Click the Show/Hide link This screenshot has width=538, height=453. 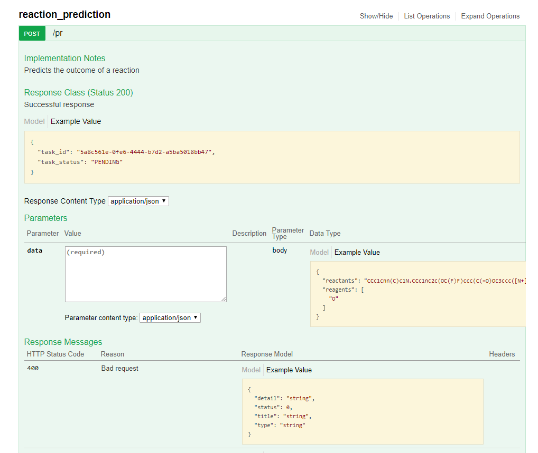pos(376,16)
